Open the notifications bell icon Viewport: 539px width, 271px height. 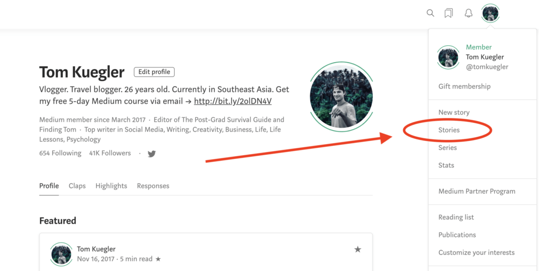pos(468,13)
